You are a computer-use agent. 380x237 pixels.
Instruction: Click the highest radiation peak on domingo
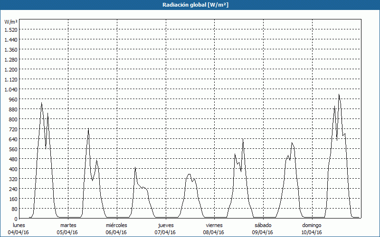(x=339, y=94)
